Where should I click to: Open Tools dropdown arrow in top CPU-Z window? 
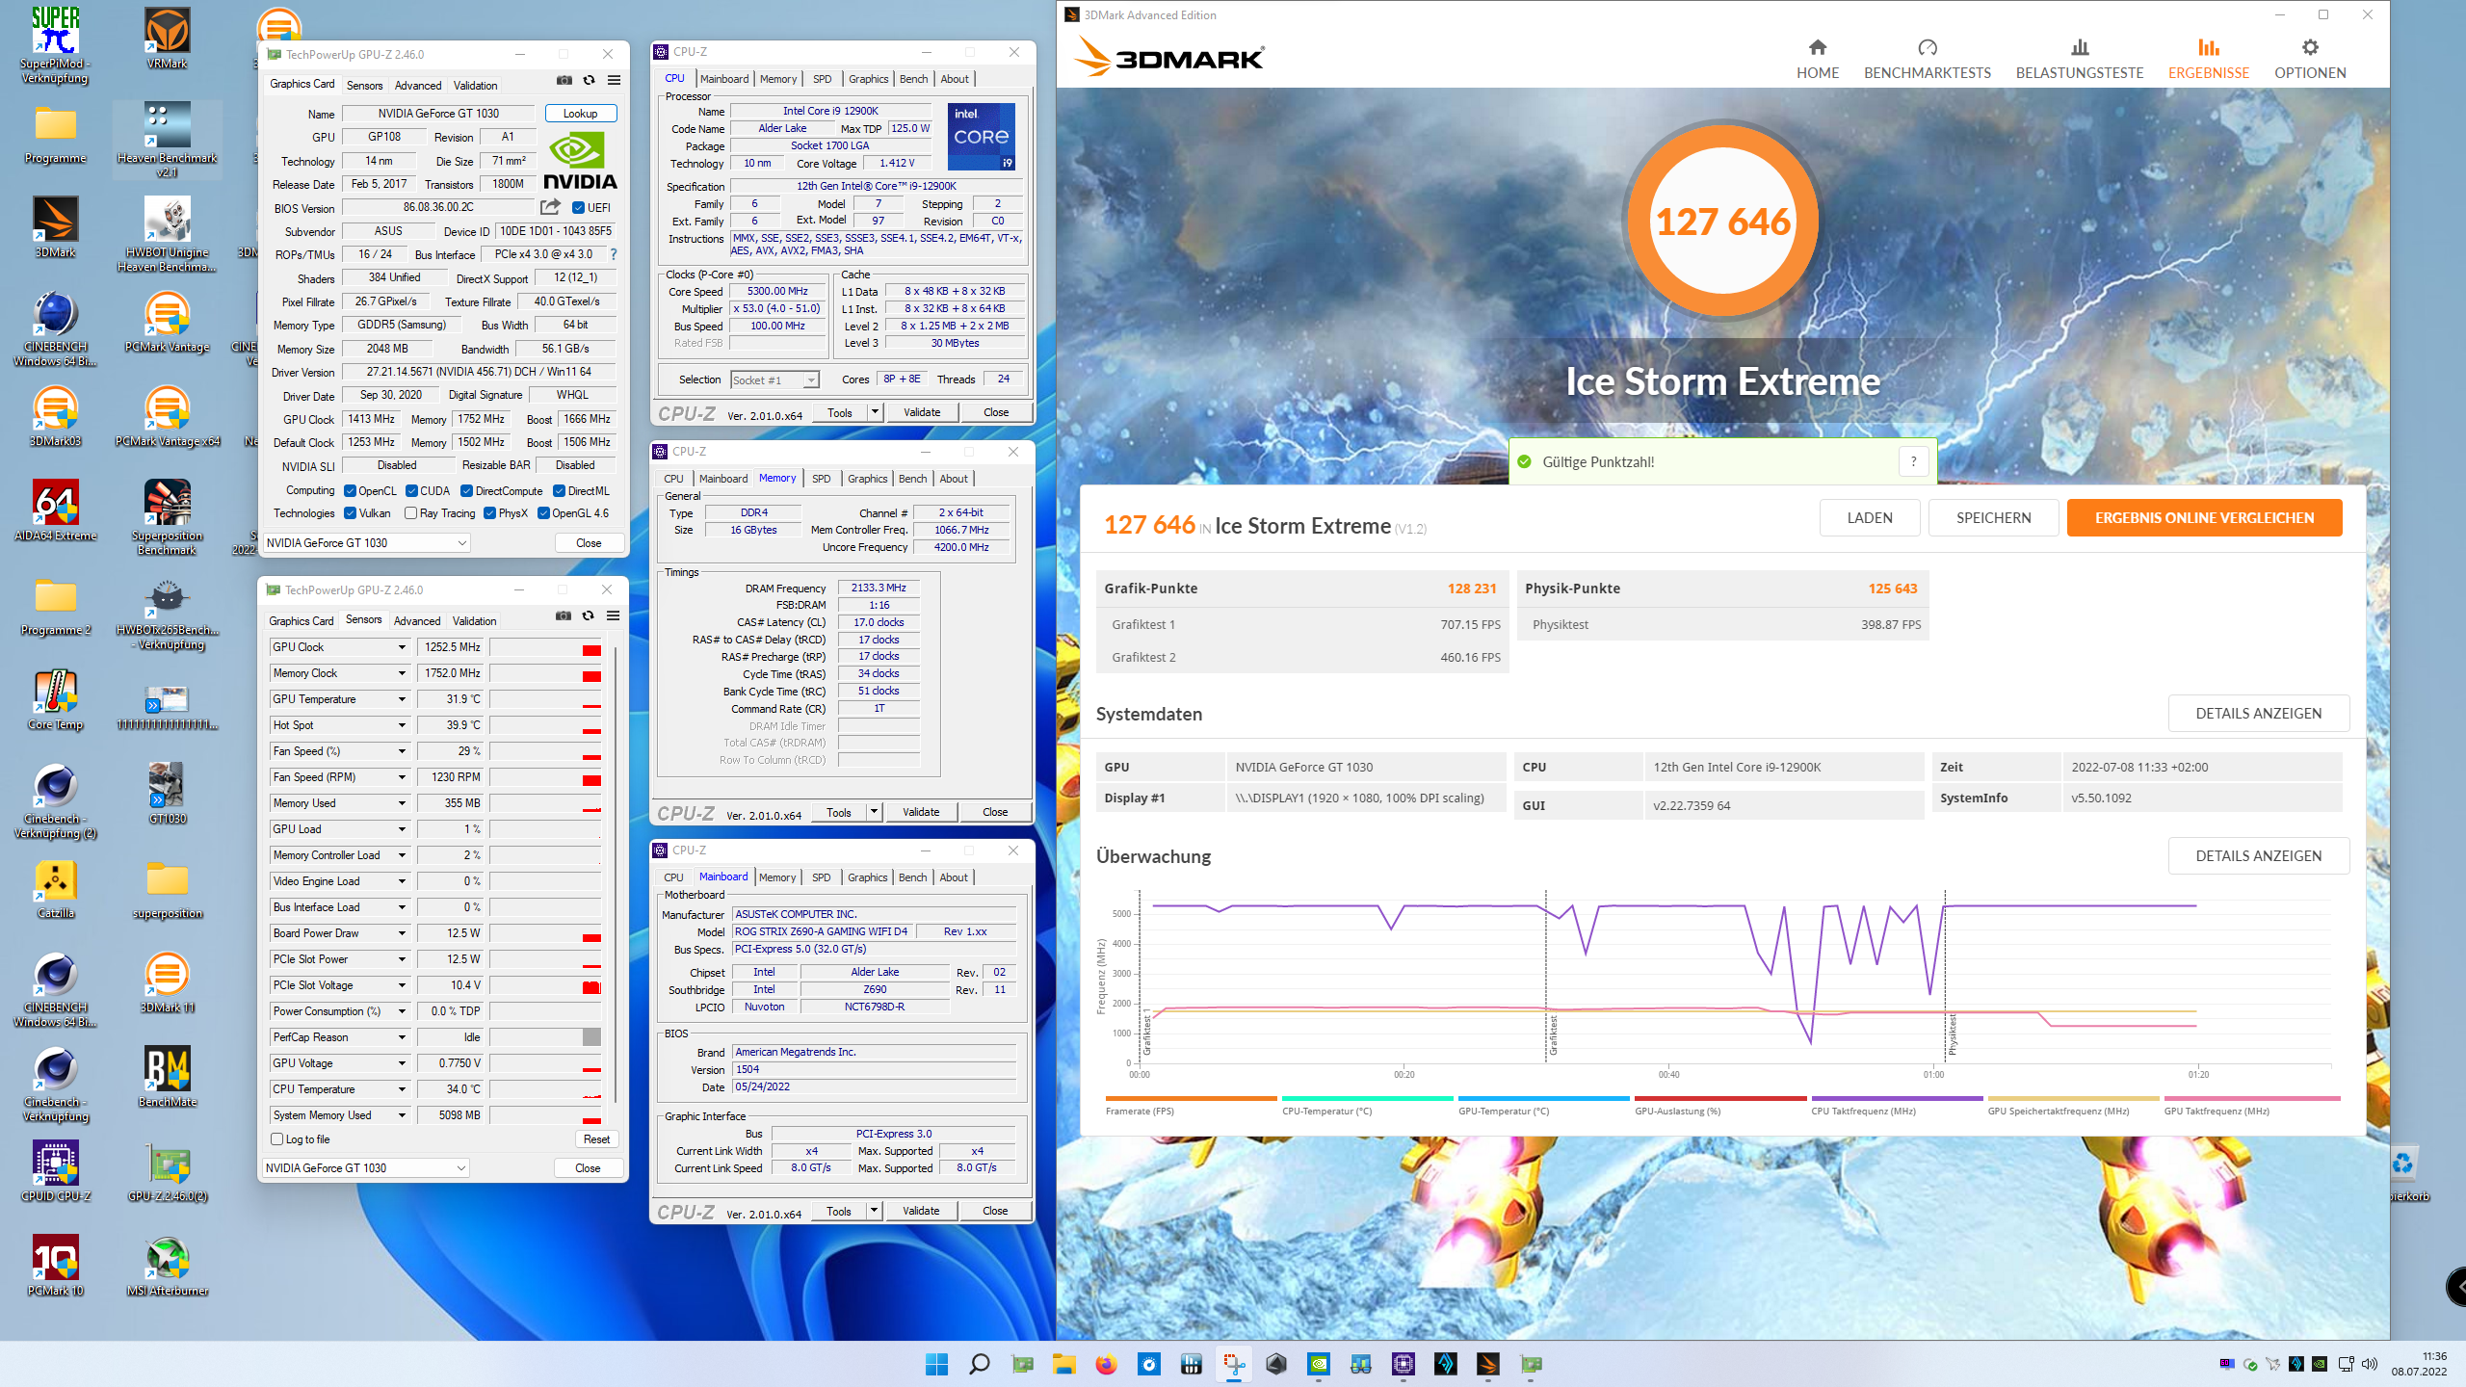click(875, 412)
